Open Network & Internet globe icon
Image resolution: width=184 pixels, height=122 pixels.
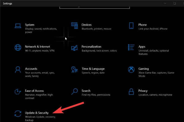[x=18, y=48]
